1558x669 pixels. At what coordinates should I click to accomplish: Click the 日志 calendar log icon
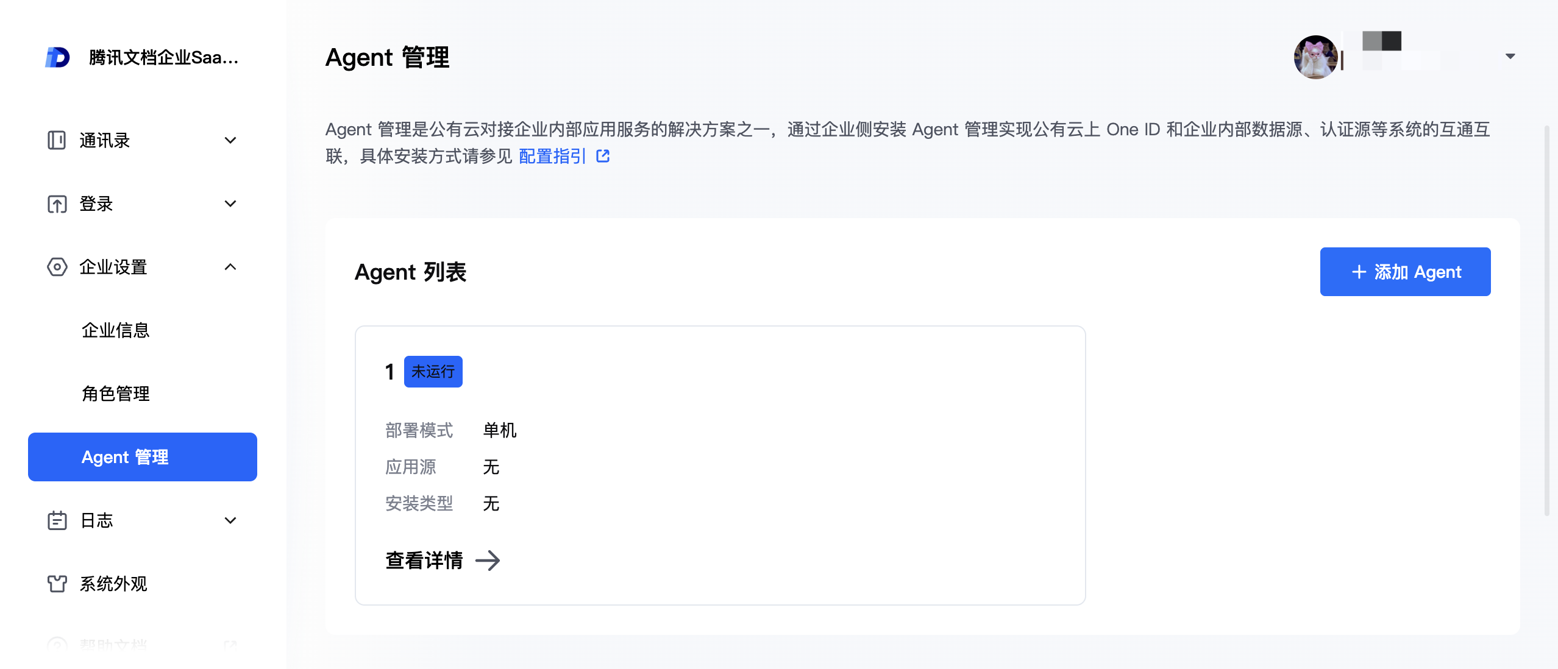[x=57, y=520]
